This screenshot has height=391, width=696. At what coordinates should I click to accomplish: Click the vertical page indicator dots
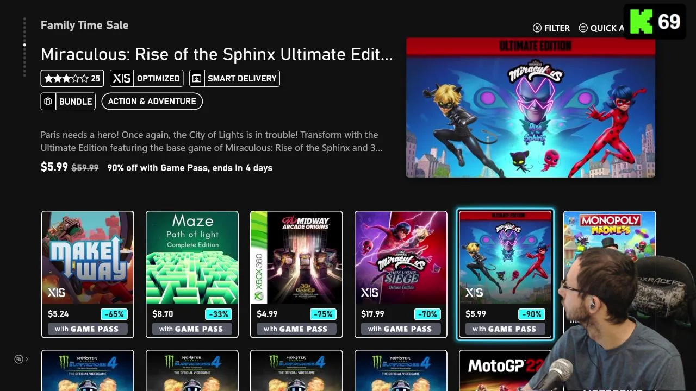point(24,47)
